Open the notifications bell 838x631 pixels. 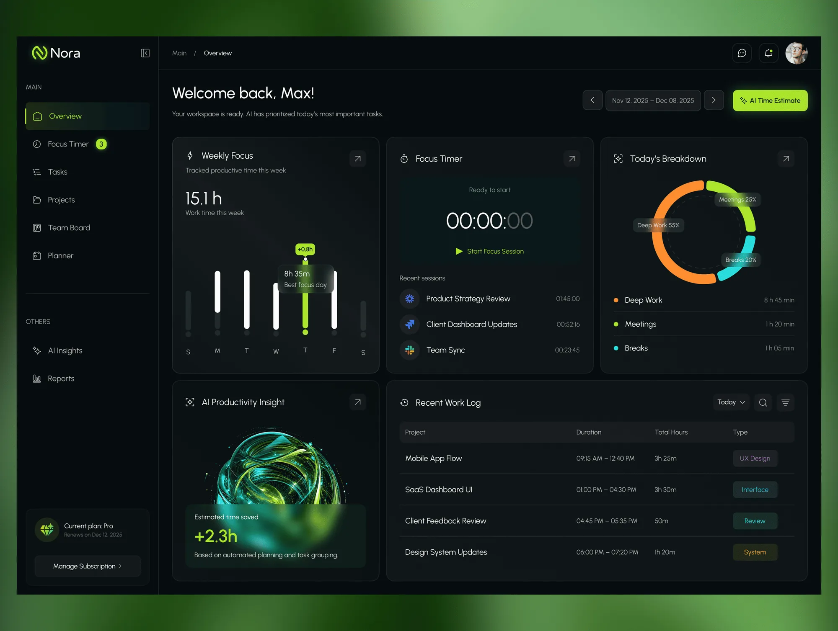coord(768,53)
